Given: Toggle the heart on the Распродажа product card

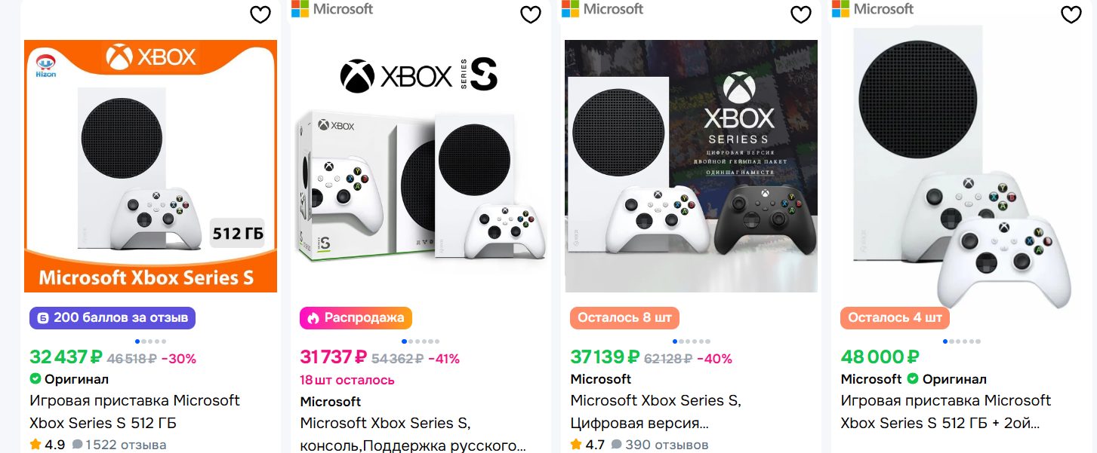Looking at the screenshot, I should point(531,14).
